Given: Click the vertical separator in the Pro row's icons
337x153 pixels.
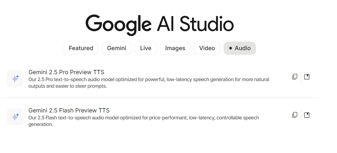Looking at the screenshot, I should coord(301,77).
